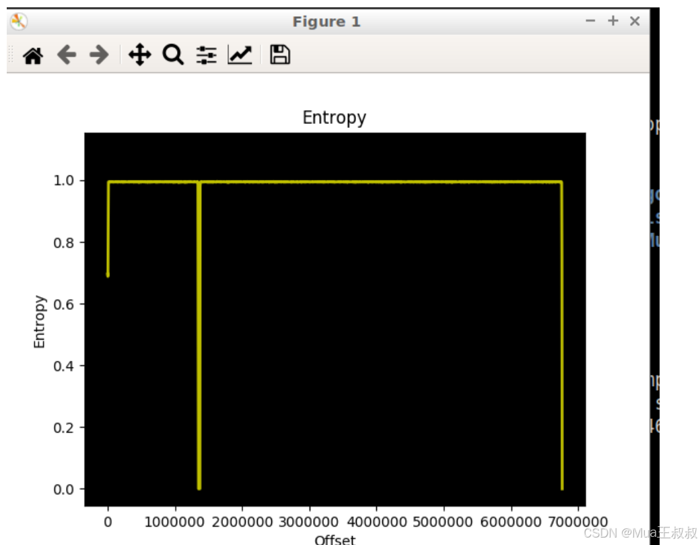This screenshot has width=700, height=545.
Task: Save the figure with the floppy icon
Action: point(280,55)
